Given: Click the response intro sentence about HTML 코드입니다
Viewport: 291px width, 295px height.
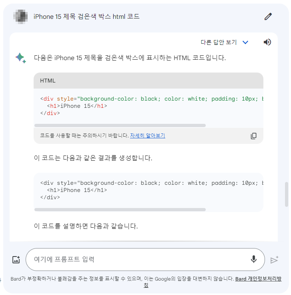Looking at the screenshot, I should pos(130,58).
